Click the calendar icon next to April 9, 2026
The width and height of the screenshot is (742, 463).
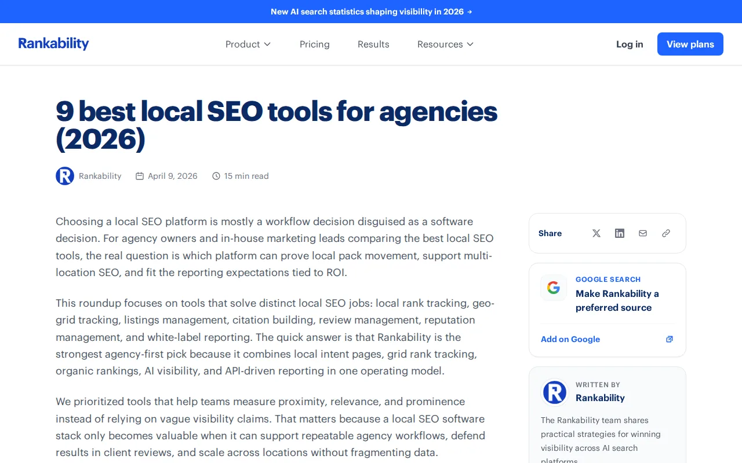[140, 176]
